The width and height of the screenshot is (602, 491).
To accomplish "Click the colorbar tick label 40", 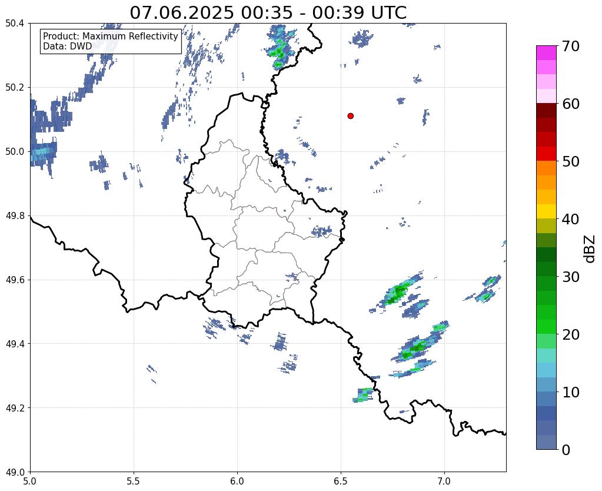I will 570,219.
